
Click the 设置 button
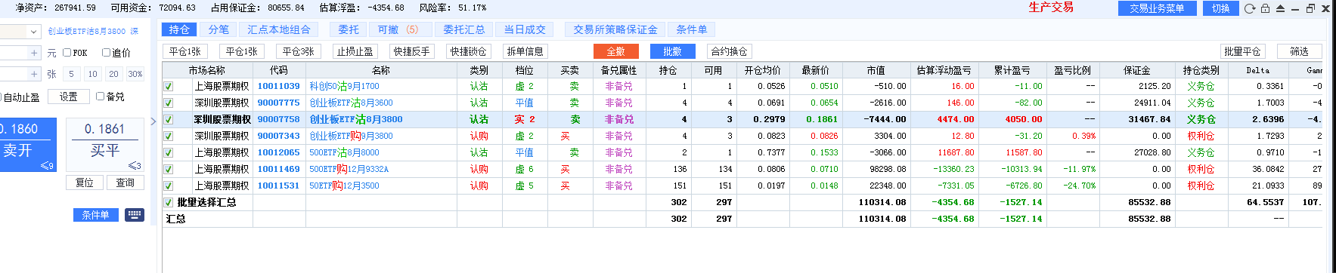click(x=68, y=97)
